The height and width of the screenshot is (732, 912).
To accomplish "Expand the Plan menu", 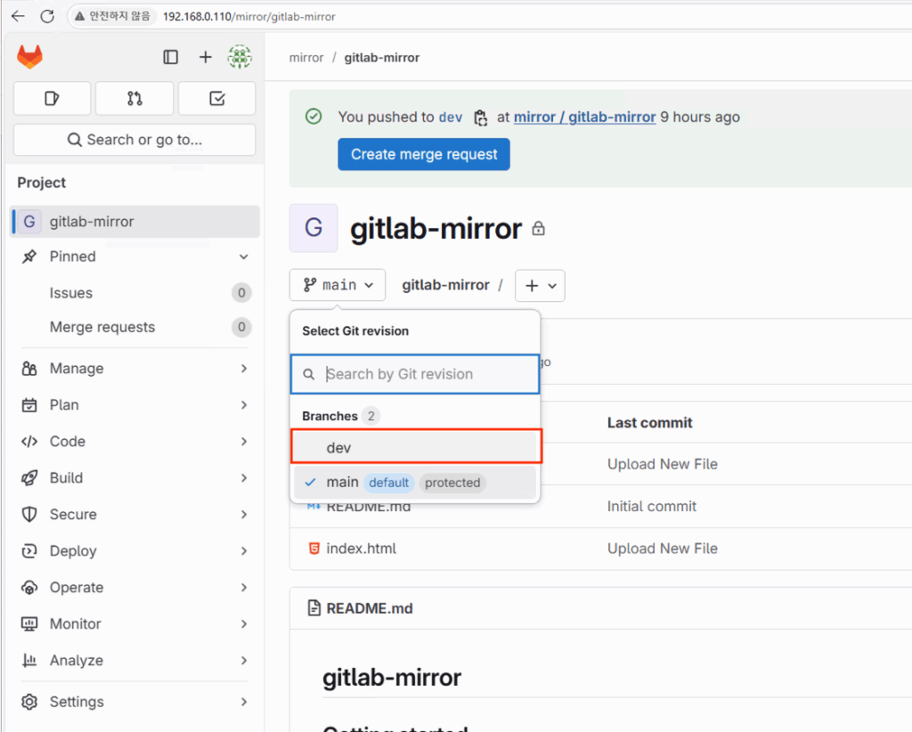I will 134,404.
